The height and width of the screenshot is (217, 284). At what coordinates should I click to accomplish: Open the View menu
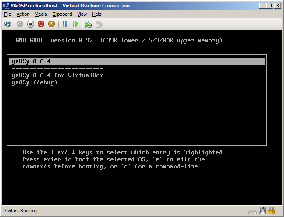82,14
